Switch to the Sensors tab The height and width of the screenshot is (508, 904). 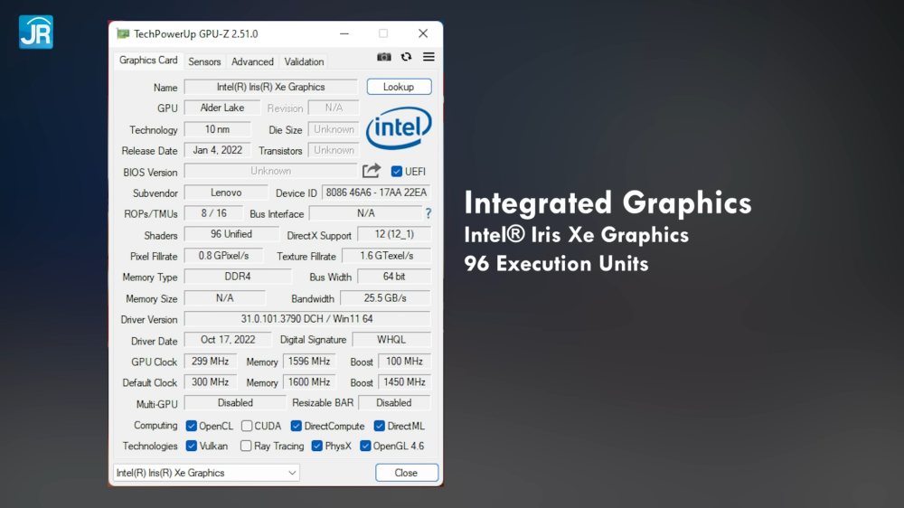[204, 61]
